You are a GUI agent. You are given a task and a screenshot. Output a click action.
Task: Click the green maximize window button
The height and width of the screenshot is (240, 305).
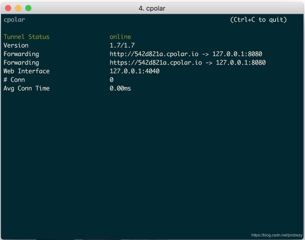click(x=28, y=8)
